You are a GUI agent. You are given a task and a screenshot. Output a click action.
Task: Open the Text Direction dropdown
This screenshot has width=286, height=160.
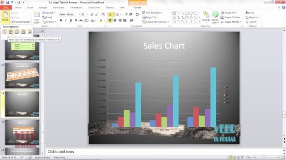point(152,13)
